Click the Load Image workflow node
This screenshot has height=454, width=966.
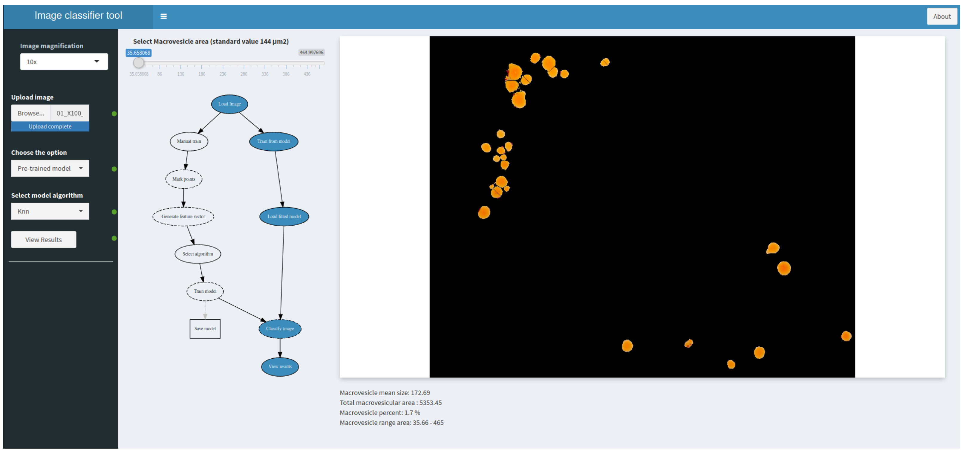tap(229, 104)
